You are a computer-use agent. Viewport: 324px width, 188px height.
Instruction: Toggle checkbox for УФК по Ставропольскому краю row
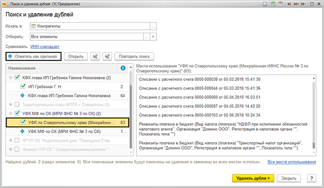[x=23, y=122]
